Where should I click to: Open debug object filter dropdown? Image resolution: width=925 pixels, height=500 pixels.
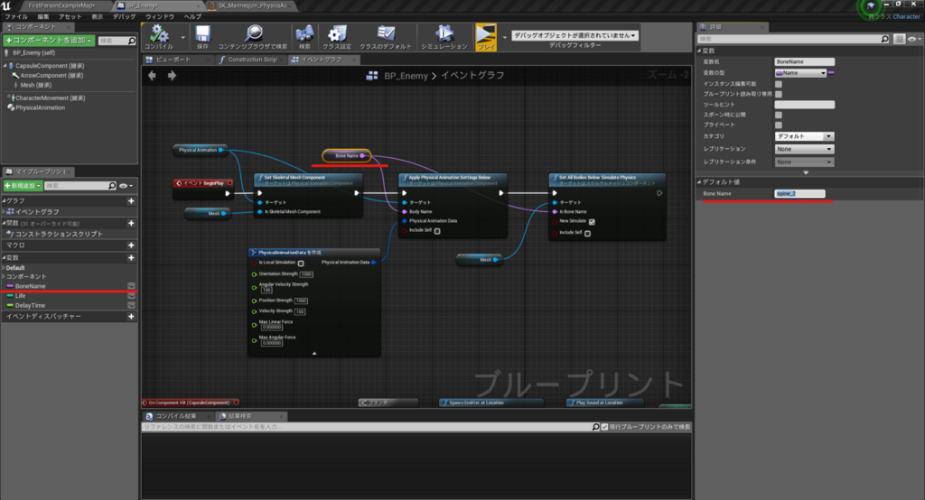point(575,35)
